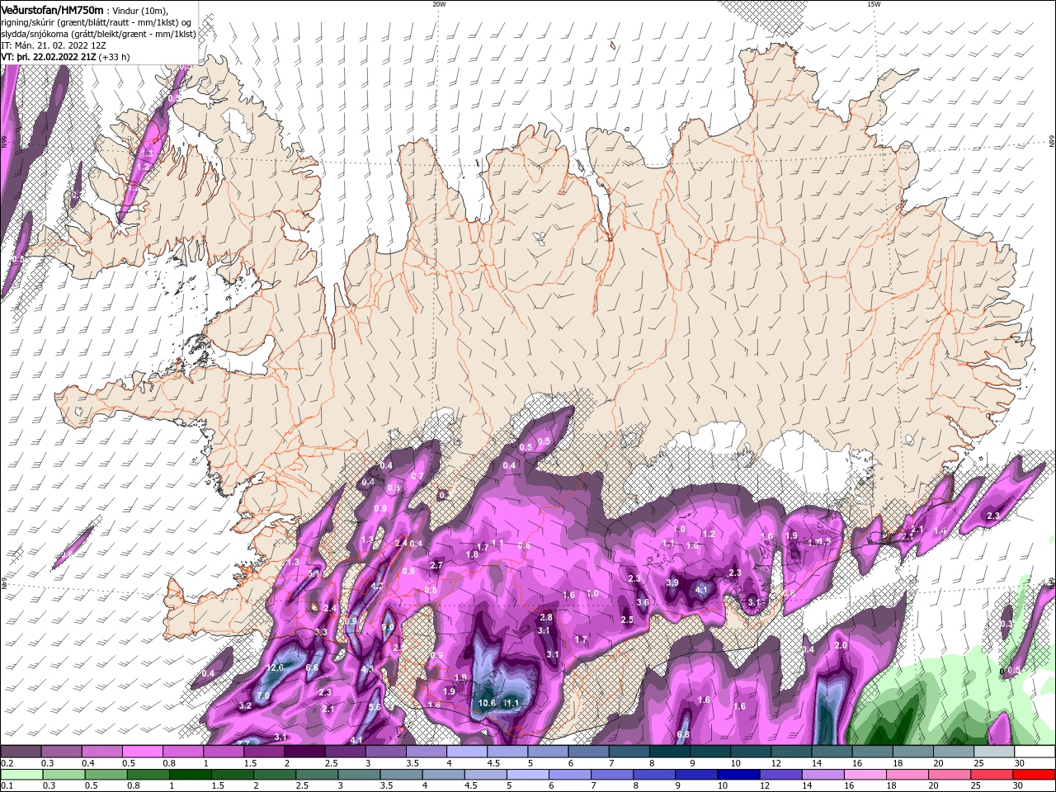Click the 6.6 precipitation value on map
This screenshot has width=1056, height=792.
coord(312,667)
